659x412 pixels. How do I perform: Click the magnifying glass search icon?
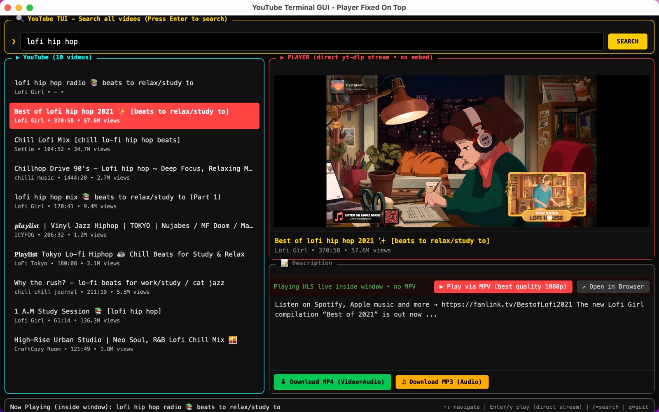tap(19, 19)
